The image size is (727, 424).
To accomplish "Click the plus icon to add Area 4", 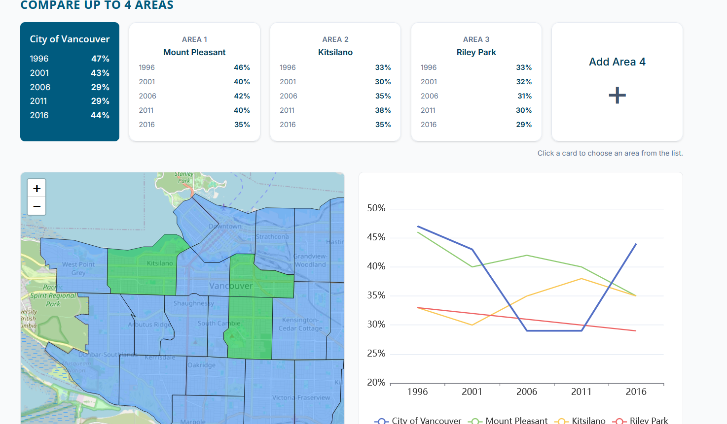I will coord(617,95).
